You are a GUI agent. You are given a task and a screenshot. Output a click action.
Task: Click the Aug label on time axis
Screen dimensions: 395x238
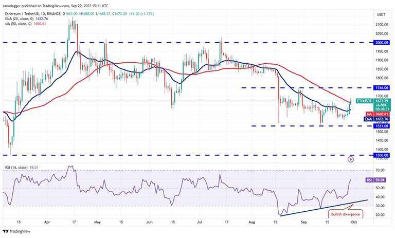(252, 222)
